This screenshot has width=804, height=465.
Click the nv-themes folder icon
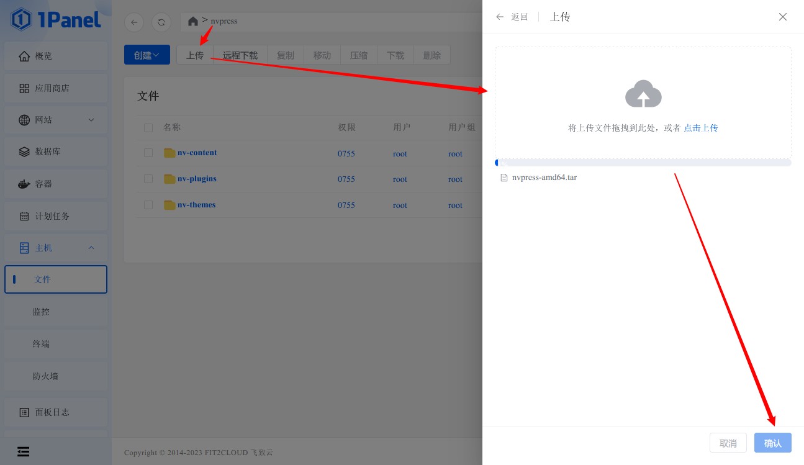[169, 205]
